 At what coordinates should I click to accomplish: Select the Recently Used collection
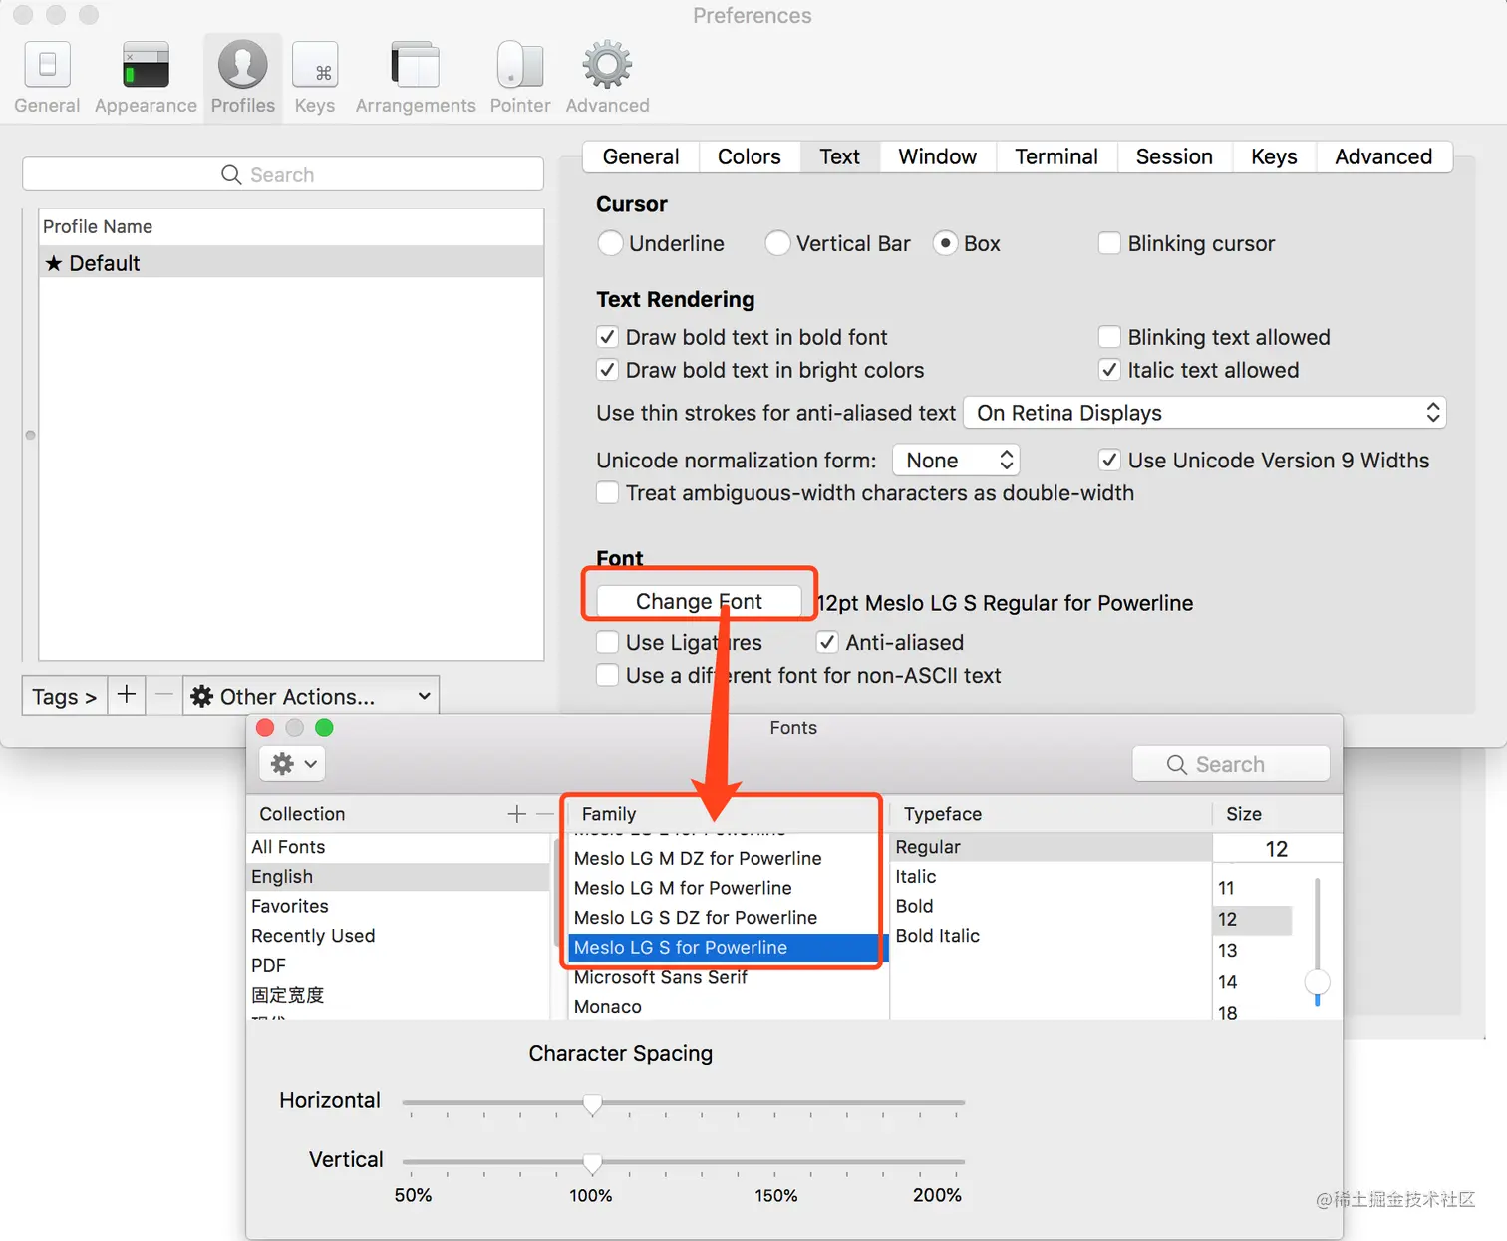click(399, 936)
